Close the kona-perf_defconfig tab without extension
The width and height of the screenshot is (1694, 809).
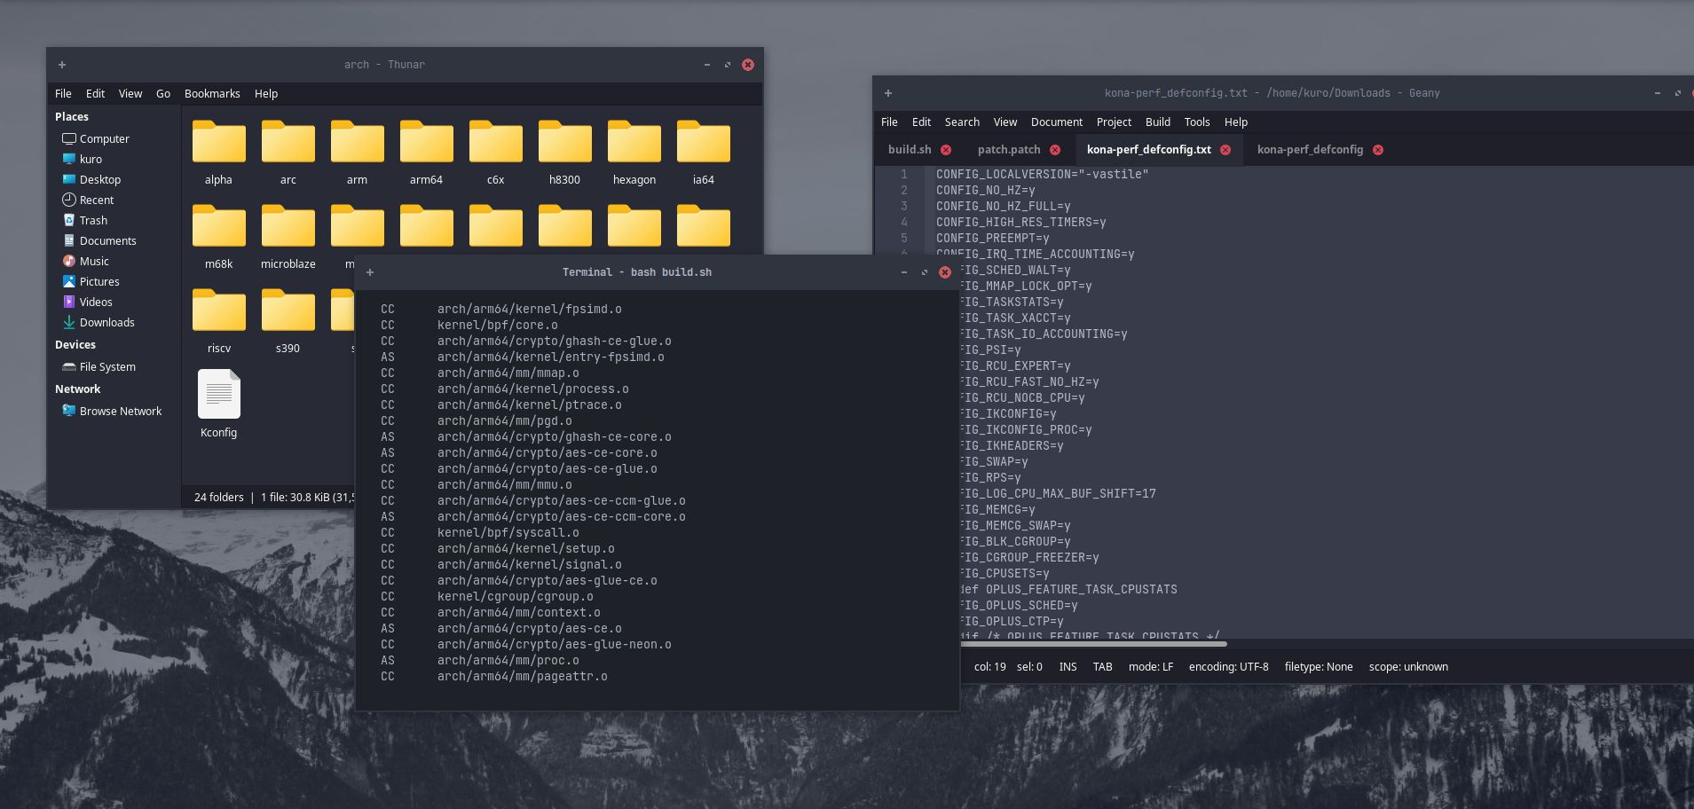(x=1378, y=150)
